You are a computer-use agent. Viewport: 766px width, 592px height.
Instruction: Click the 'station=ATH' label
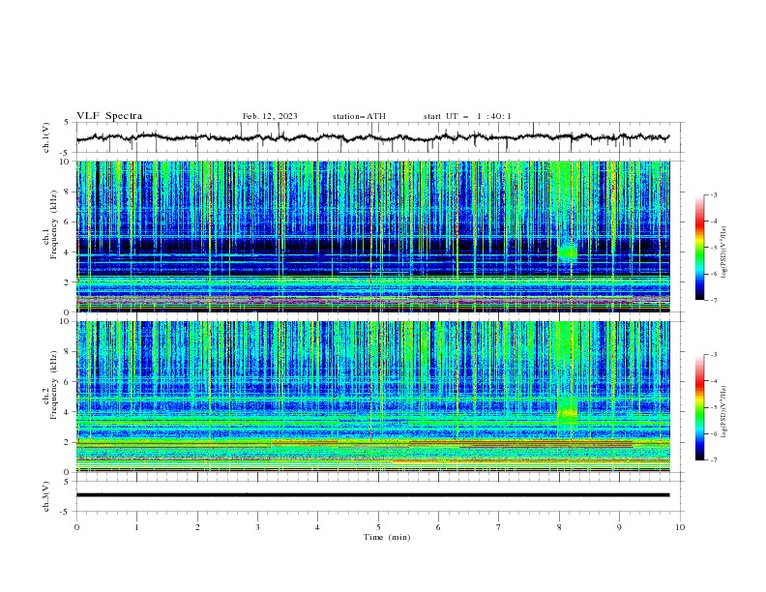click(x=359, y=116)
